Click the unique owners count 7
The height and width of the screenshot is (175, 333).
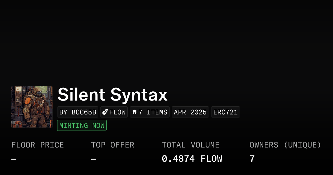252,159
